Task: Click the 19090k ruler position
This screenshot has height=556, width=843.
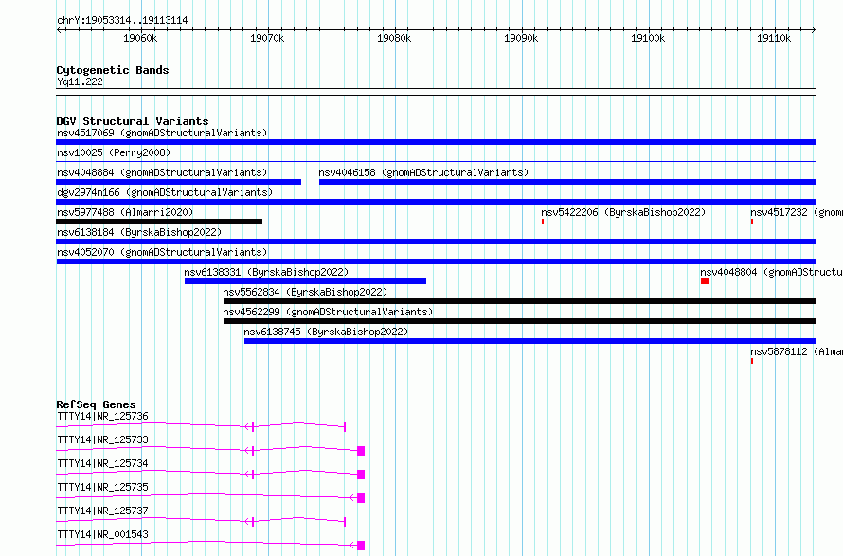Action: [x=522, y=38]
